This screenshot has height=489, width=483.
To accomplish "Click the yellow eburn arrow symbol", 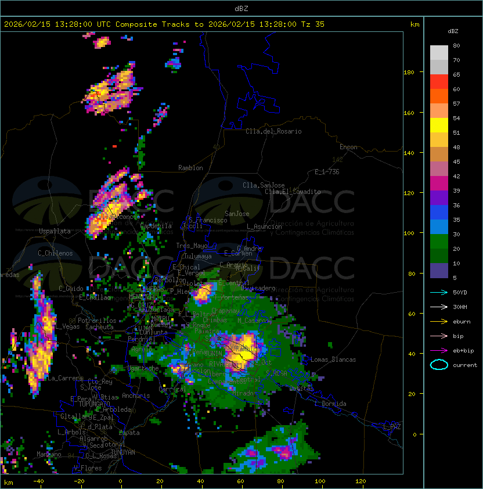I will (x=439, y=322).
